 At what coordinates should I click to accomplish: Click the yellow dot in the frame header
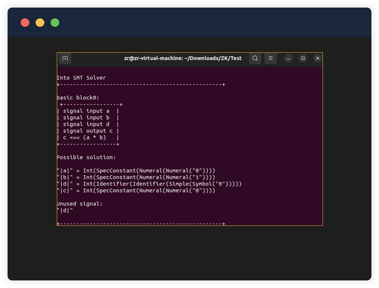point(40,23)
